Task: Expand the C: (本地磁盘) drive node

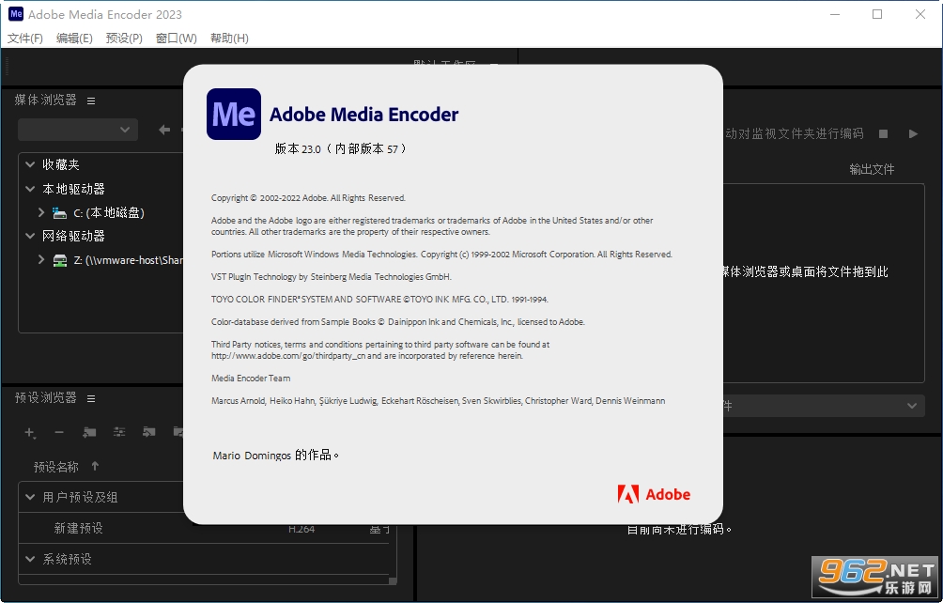Action: tap(41, 212)
